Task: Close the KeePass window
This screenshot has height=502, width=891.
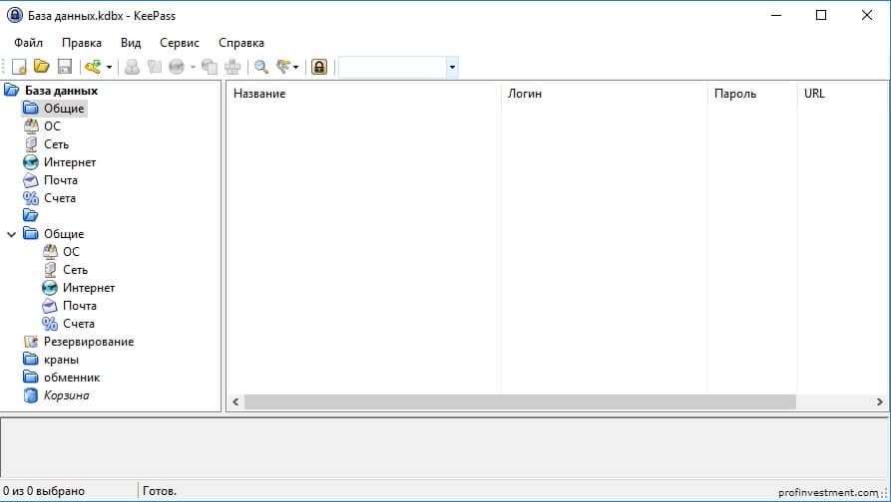Action: [x=867, y=15]
